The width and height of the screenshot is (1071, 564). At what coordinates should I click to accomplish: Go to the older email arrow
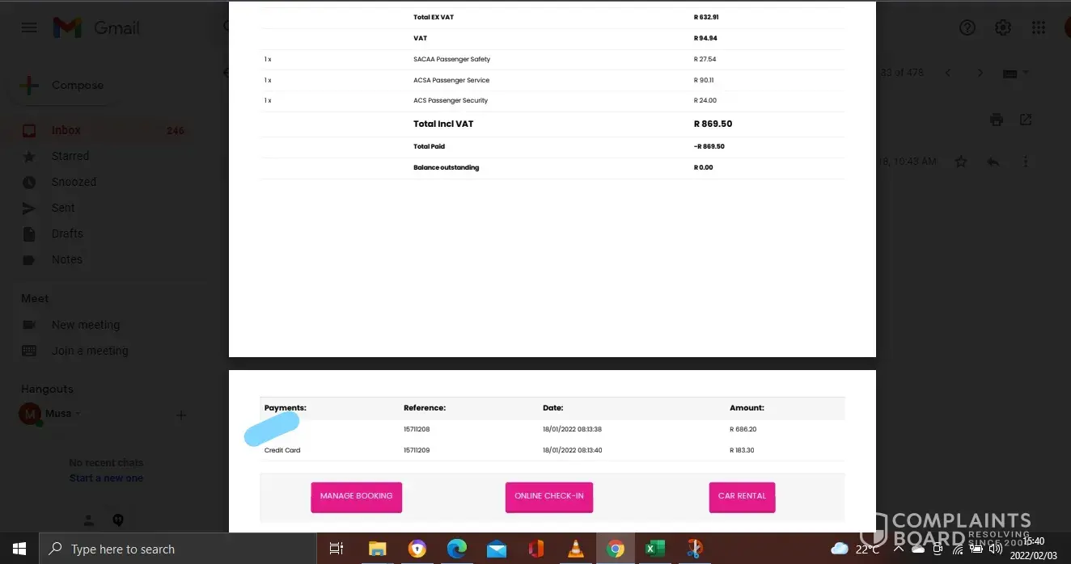[980, 73]
